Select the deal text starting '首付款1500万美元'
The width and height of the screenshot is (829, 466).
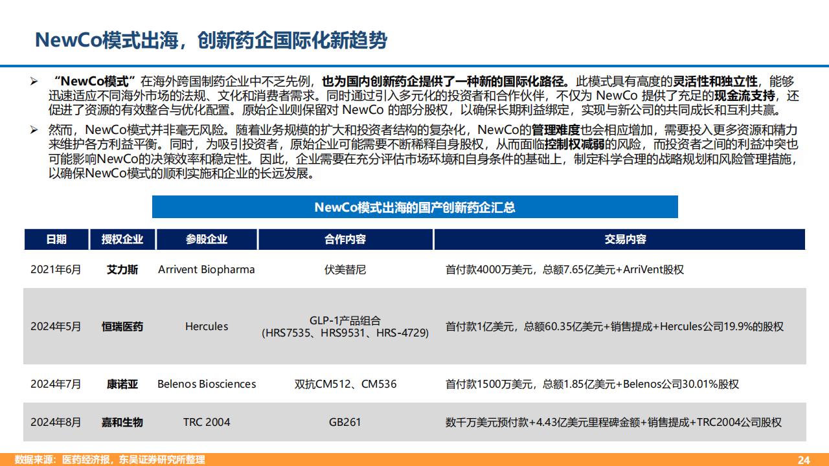pyautogui.click(x=592, y=384)
